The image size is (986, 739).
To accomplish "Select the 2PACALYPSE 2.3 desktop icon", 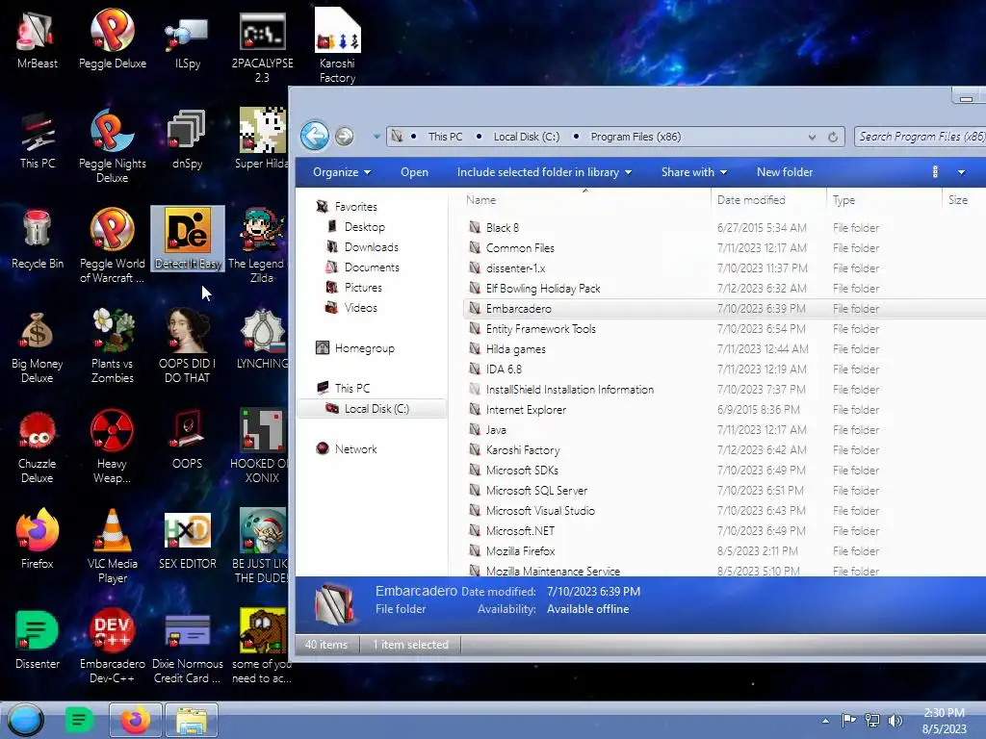I will [262, 46].
